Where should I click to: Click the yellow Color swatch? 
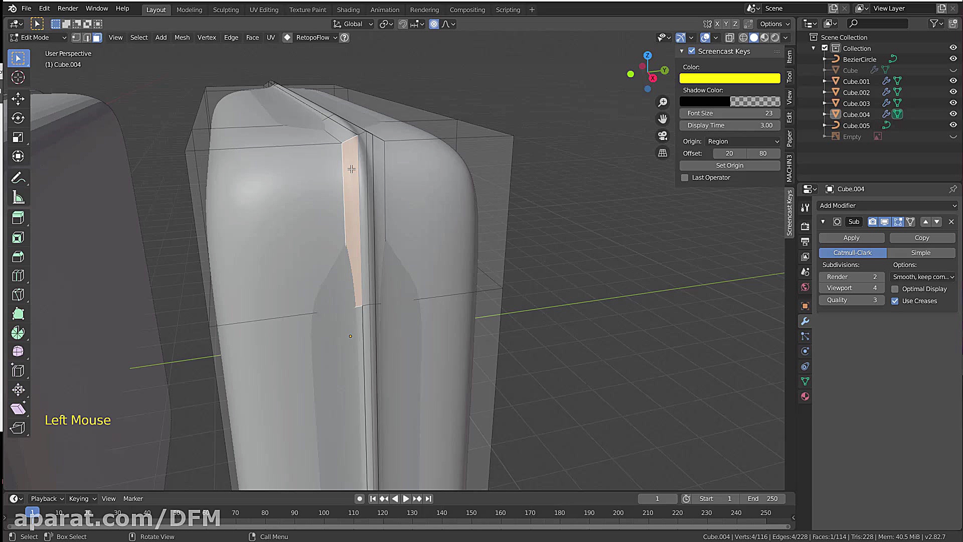click(729, 78)
